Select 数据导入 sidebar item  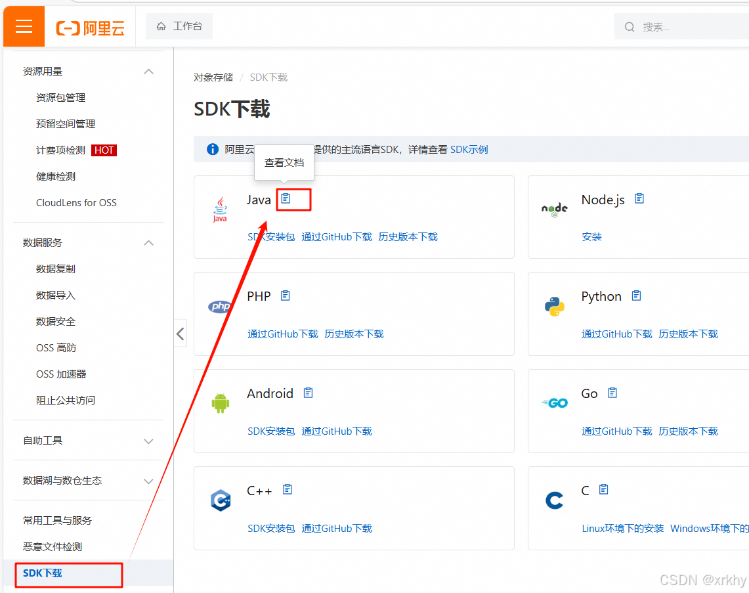(x=56, y=296)
